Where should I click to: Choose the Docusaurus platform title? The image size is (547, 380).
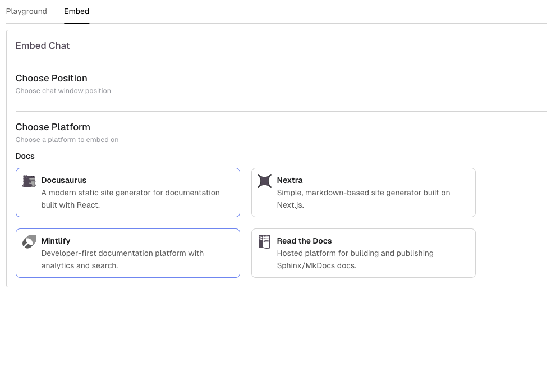click(x=64, y=180)
